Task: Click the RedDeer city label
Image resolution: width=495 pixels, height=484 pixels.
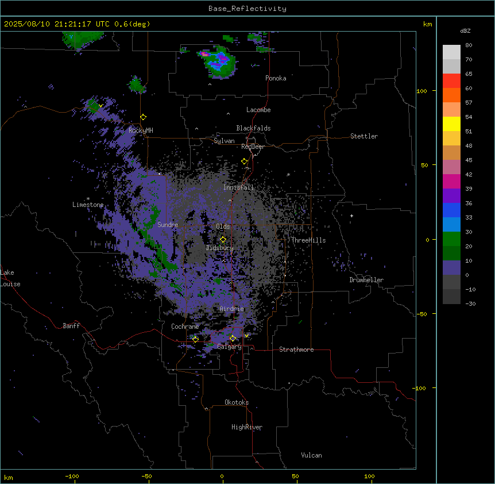Action: pyautogui.click(x=253, y=147)
